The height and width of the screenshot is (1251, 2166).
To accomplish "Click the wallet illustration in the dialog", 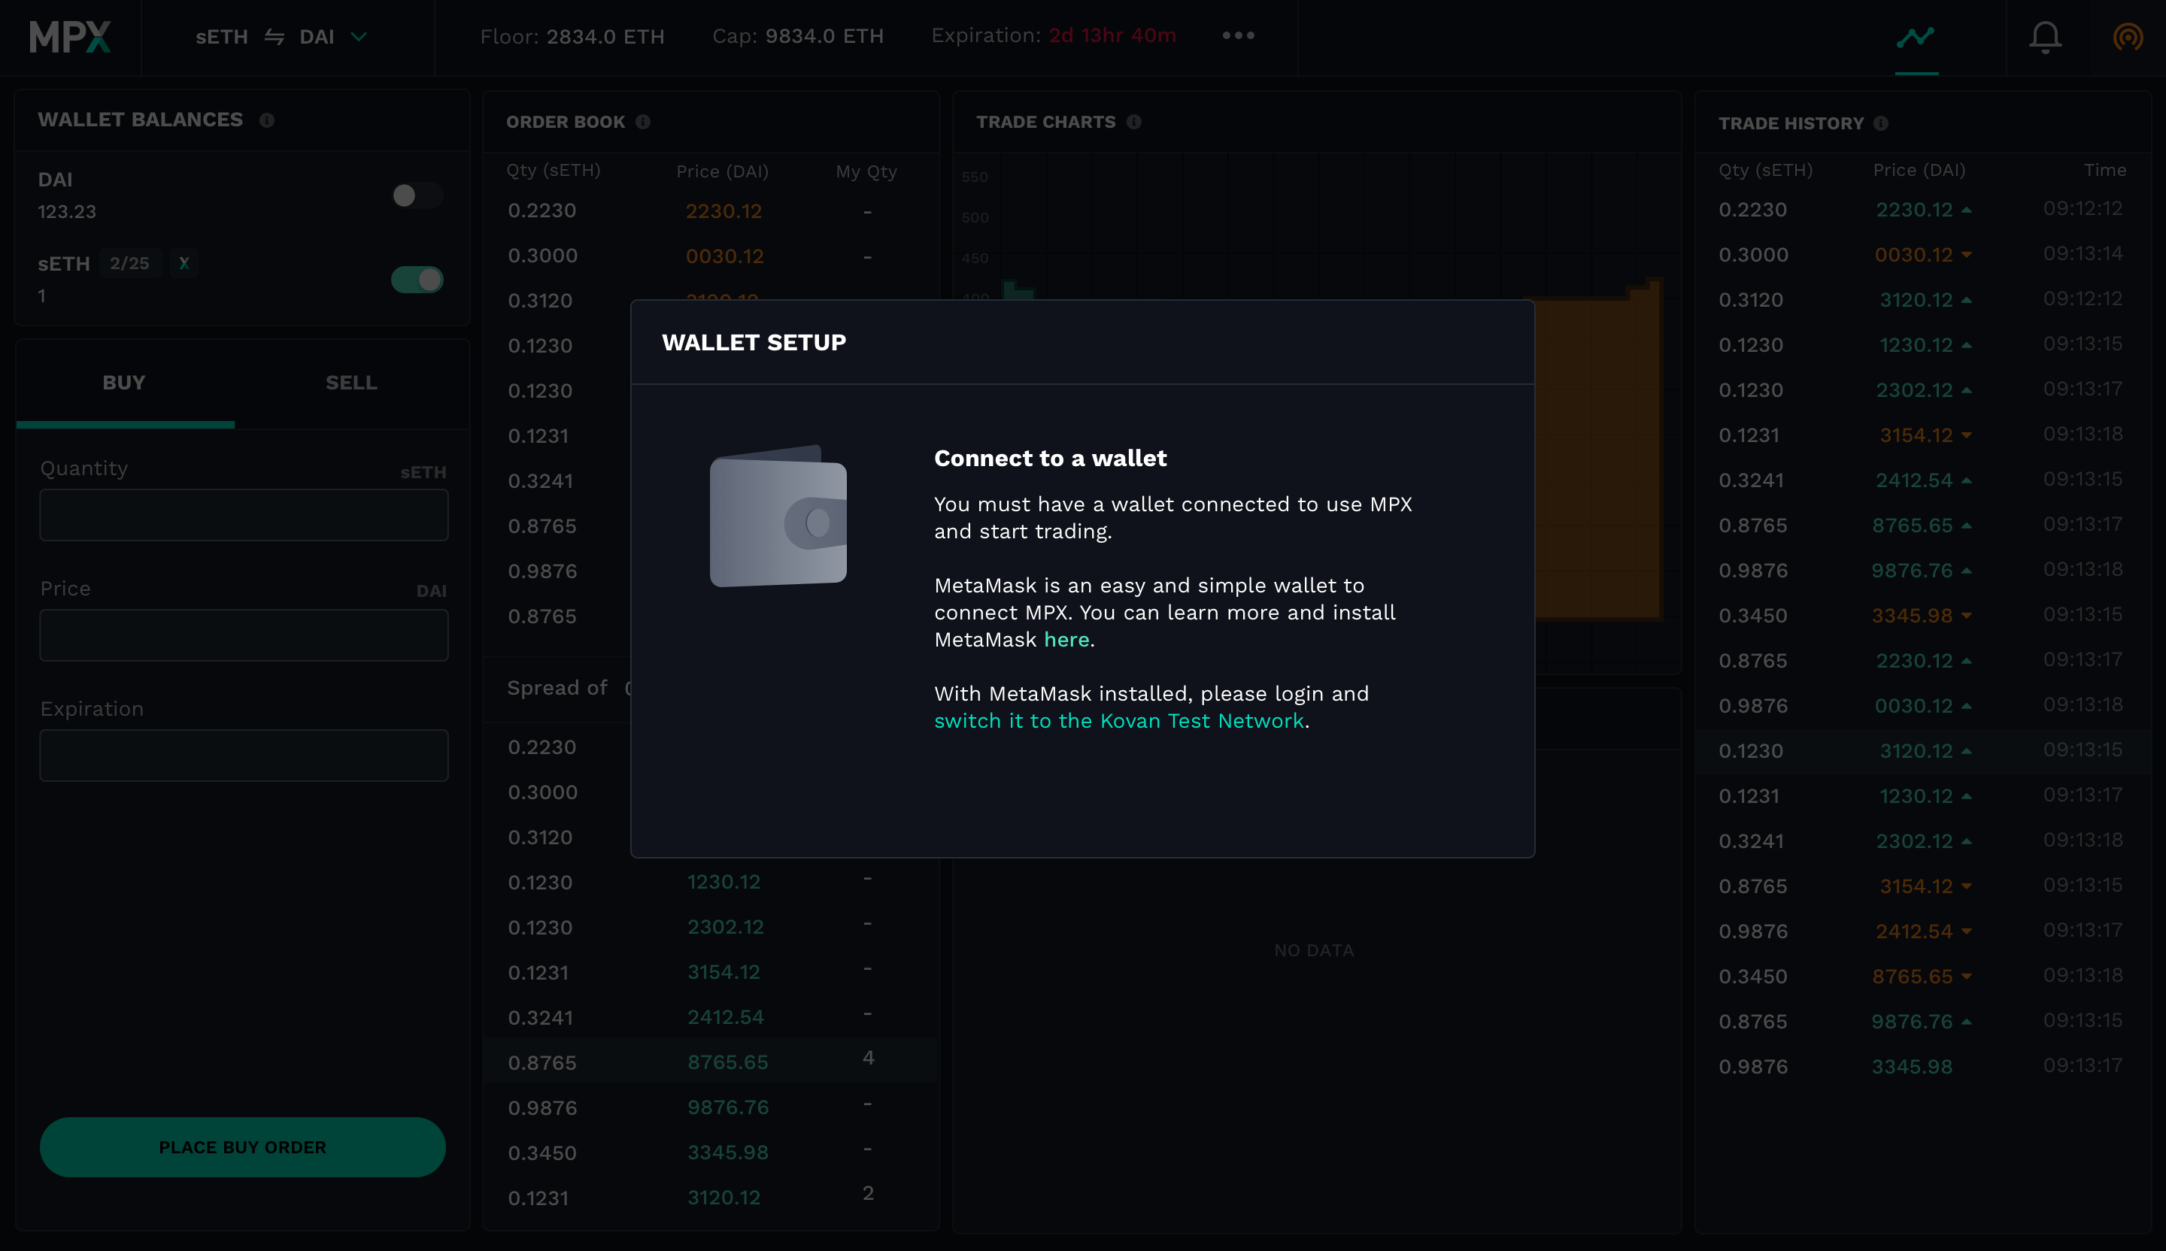I will coord(778,516).
